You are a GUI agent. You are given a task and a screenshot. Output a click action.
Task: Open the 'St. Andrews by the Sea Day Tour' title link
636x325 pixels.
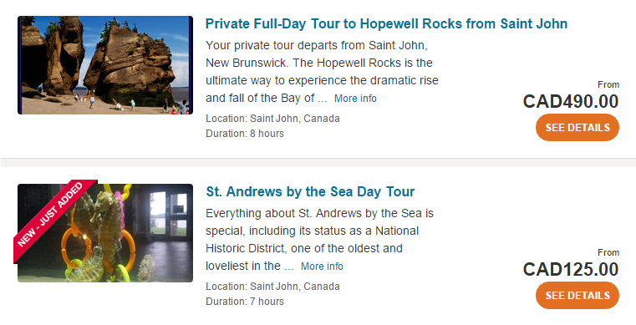(x=310, y=191)
